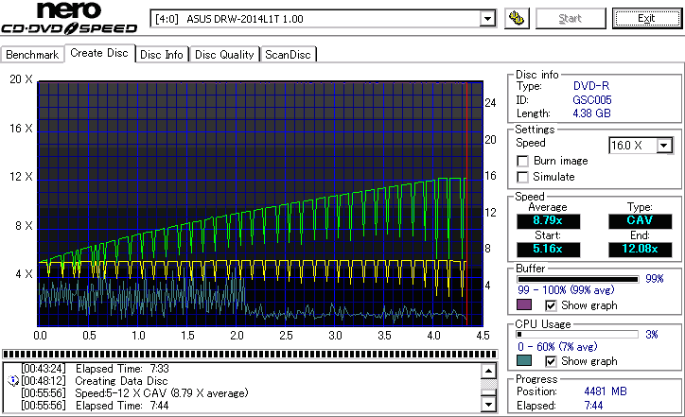Viewport: 685px width, 417px height.
Task: Click the Buffer level progress bar
Action: tap(577, 279)
